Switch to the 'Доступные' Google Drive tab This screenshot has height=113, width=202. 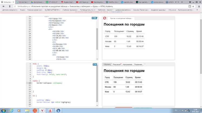tap(37, 2)
